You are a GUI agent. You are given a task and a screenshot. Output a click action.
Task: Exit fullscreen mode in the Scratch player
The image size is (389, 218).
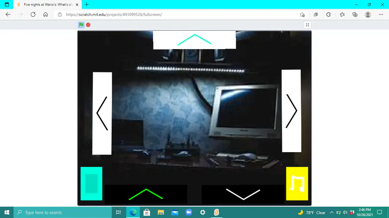pyautogui.click(x=307, y=25)
